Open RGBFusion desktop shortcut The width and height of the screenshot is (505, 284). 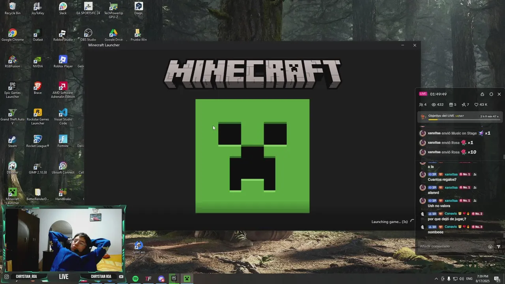(12, 62)
